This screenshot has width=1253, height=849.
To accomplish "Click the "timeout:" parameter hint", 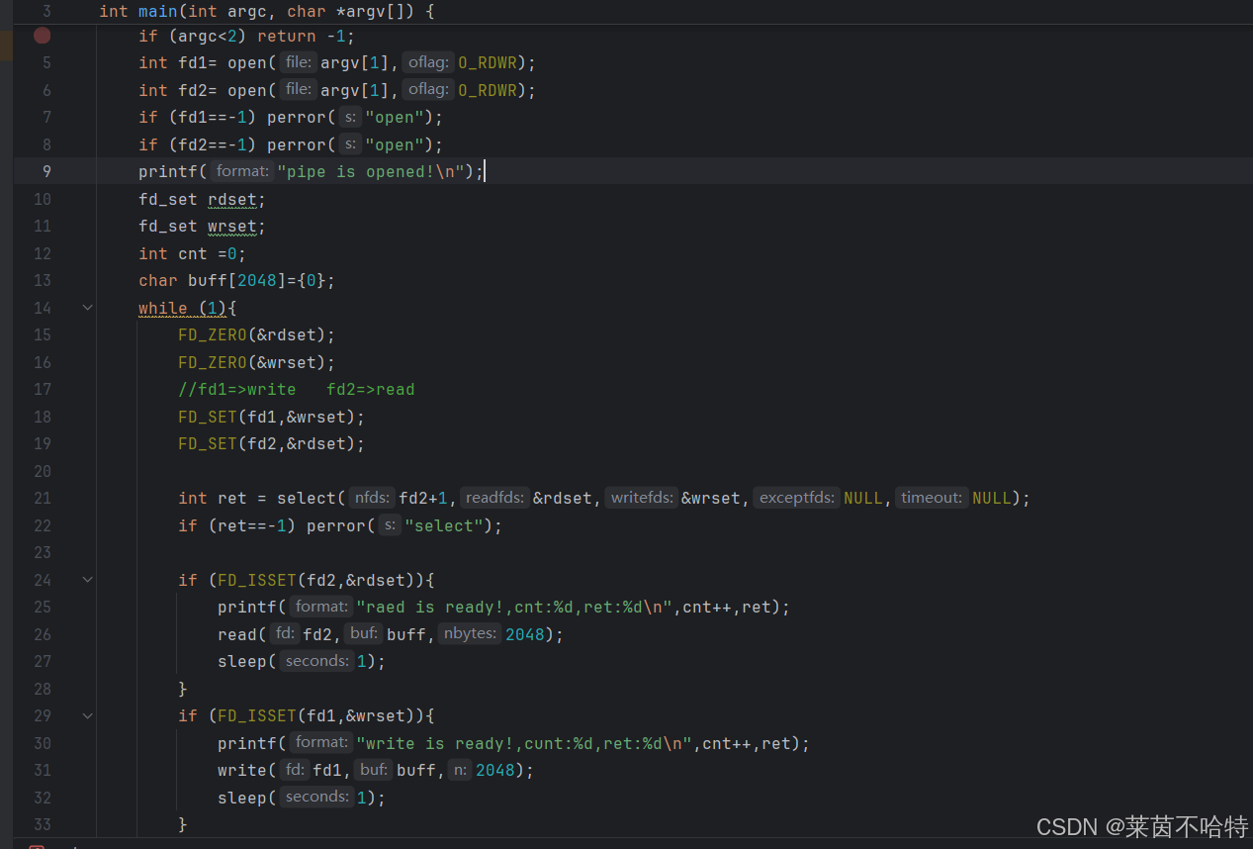I will coord(932,498).
